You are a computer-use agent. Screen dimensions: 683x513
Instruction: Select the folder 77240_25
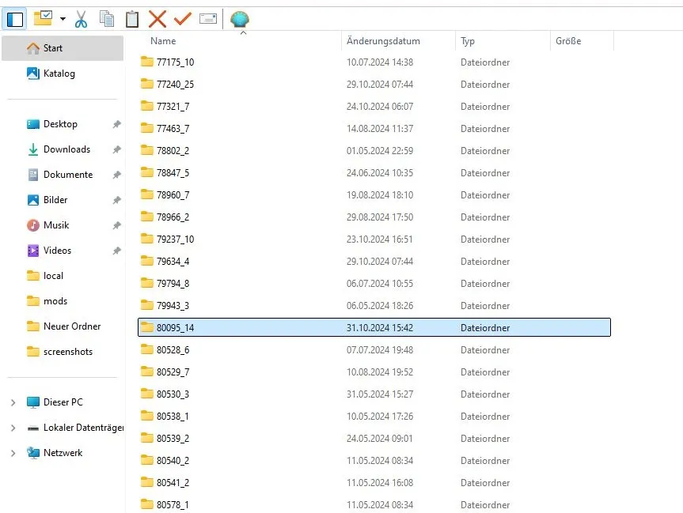[175, 85]
